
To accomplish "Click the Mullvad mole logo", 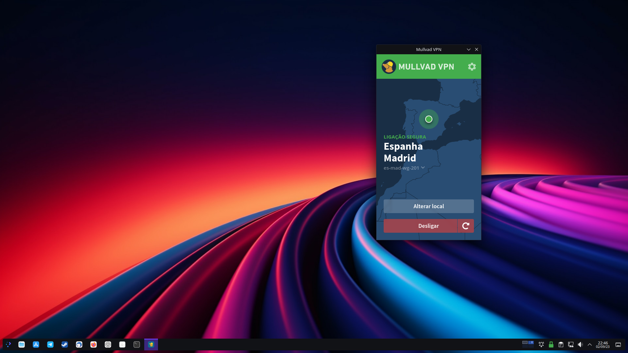I will [x=389, y=67].
